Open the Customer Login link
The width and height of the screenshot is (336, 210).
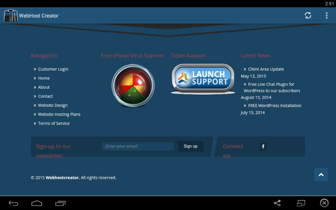[x=53, y=69]
